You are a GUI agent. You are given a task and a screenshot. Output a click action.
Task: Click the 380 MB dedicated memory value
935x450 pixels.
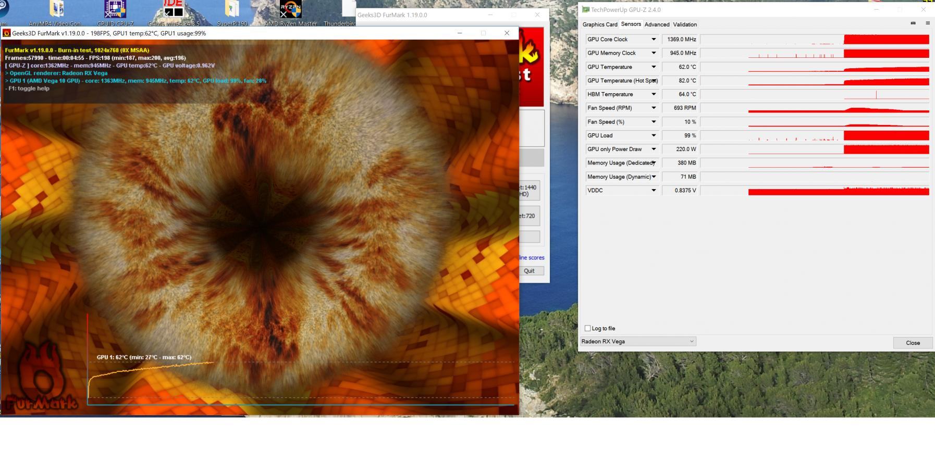click(680, 163)
